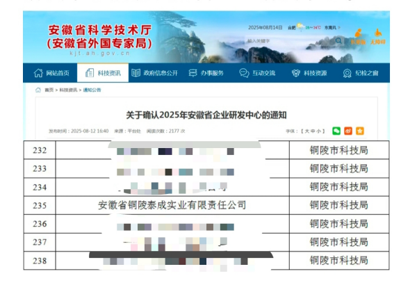Viewport: 401px width, 285px height.
Task: Open the 互动交流 navigation item
Action: 257,73
